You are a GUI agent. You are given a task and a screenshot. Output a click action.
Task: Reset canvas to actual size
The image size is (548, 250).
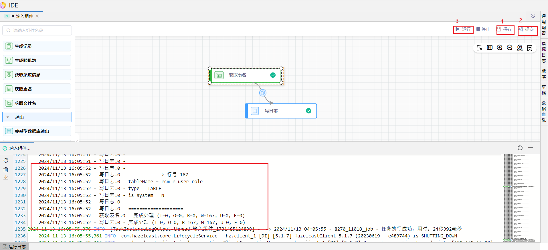[x=490, y=48]
